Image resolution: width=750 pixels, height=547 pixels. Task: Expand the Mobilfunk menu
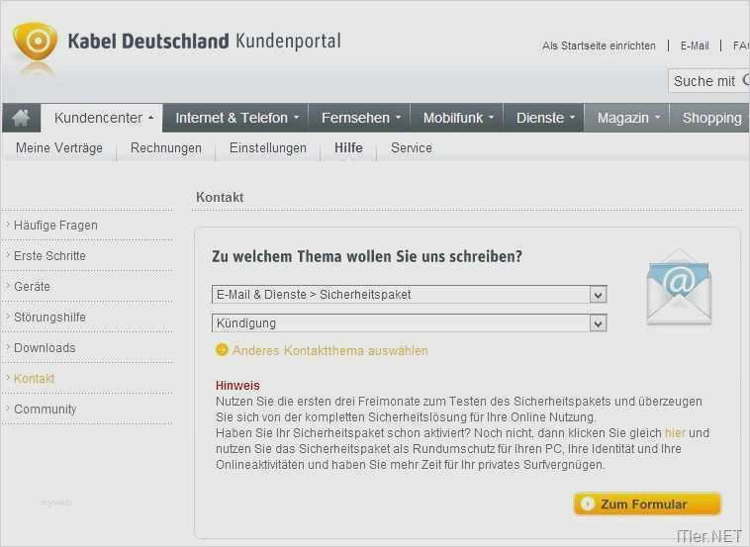[x=458, y=118]
